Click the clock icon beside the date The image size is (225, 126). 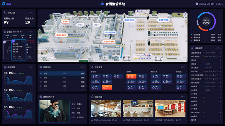click(197, 4)
